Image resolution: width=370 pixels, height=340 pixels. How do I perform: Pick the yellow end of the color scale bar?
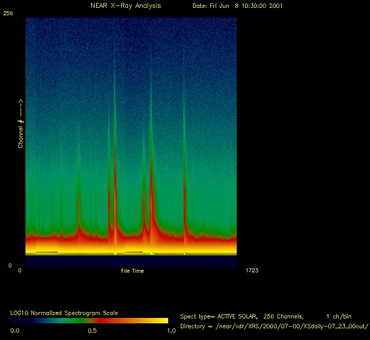(162, 320)
